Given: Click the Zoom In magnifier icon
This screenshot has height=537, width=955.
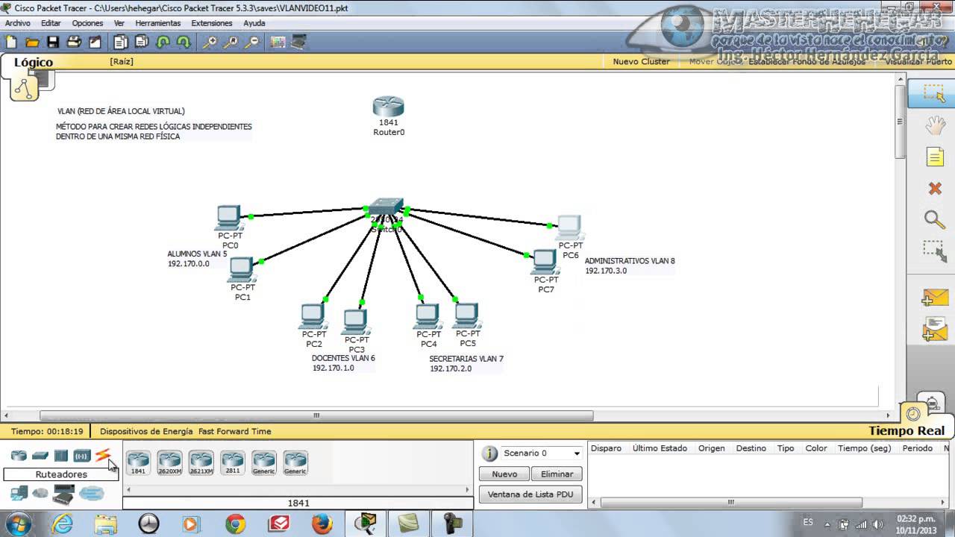Looking at the screenshot, I should [x=210, y=42].
